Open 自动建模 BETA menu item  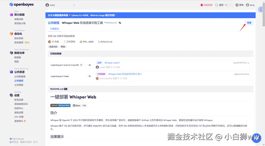pos(22,42)
